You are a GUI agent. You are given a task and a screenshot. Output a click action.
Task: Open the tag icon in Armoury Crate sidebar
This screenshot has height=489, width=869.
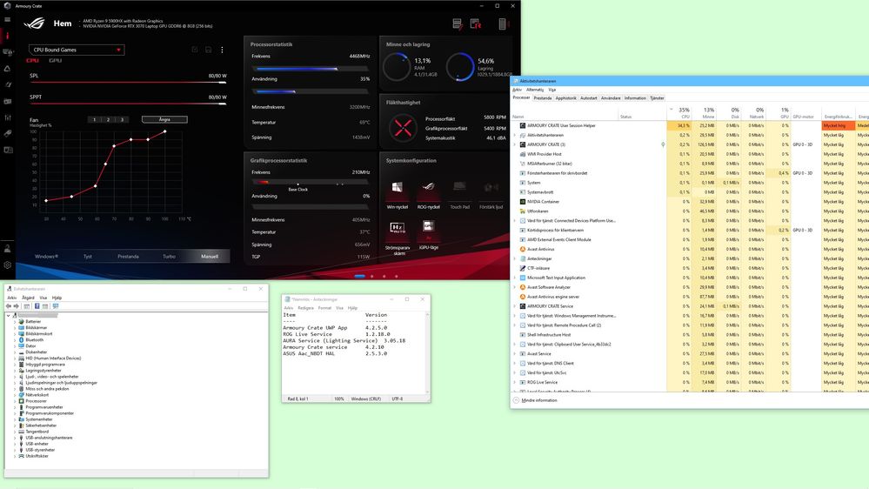point(7,134)
